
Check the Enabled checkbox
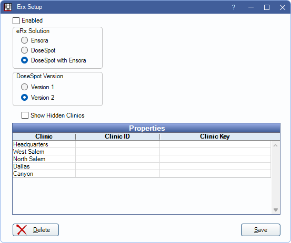[x=16, y=20]
